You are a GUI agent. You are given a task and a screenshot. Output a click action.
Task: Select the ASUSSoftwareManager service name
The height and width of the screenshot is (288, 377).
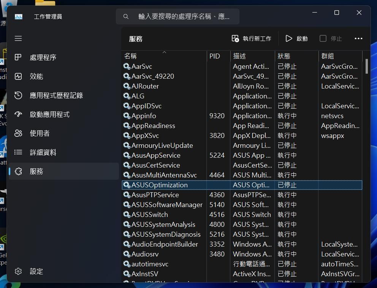(x=167, y=205)
